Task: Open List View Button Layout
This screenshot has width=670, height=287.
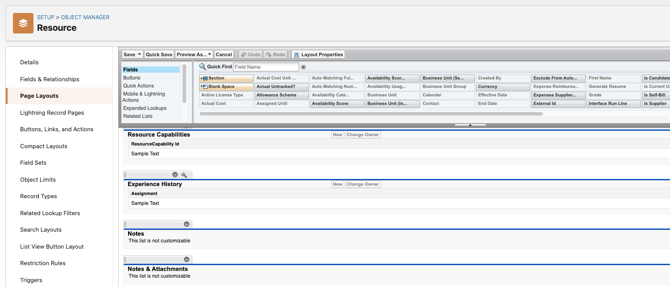Action: tap(52, 246)
